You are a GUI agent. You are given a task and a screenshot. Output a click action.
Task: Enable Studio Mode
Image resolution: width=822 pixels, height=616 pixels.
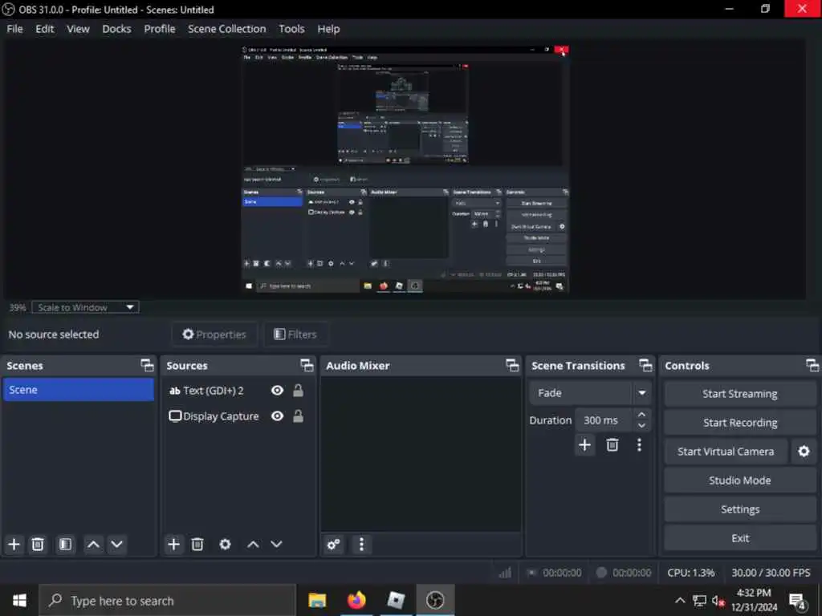(739, 480)
